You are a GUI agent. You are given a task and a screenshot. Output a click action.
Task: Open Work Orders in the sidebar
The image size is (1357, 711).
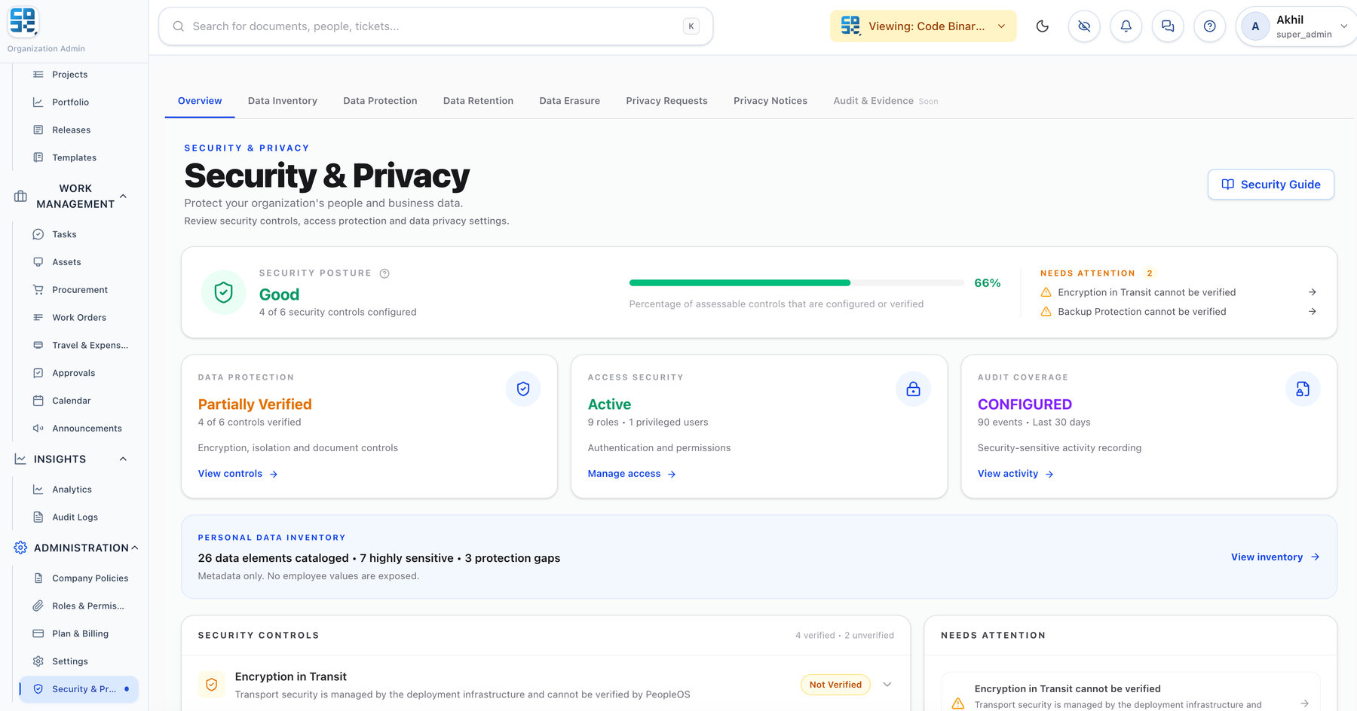[79, 318]
